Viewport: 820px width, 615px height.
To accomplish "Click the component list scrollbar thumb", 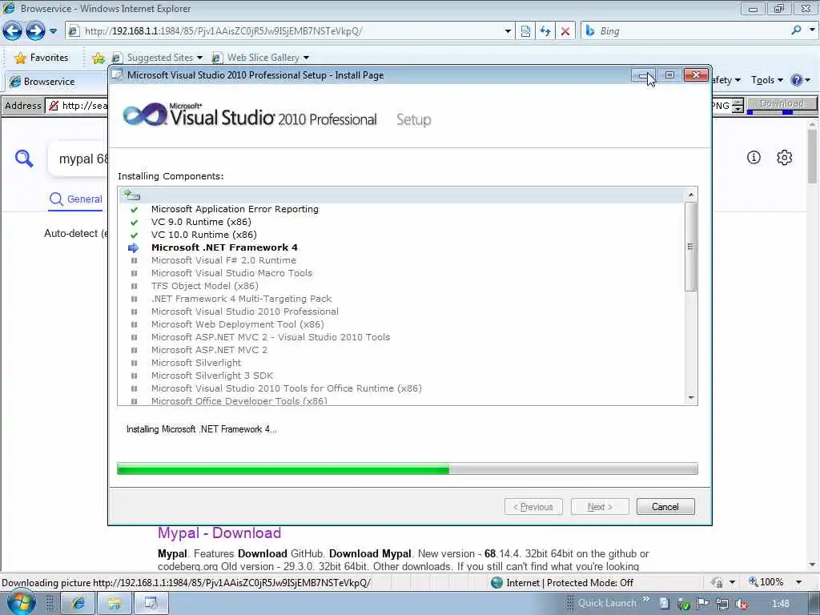I will click(691, 247).
